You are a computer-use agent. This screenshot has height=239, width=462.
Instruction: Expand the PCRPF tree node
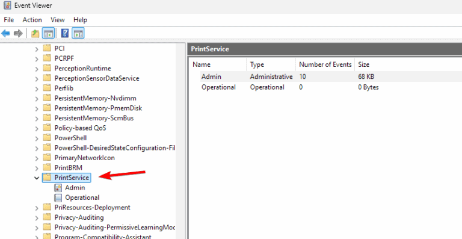(x=37, y=59)
